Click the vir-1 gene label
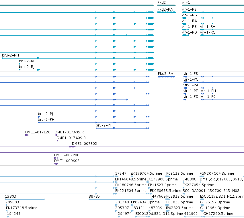The width and height of the screenshot is (244, 218). pyautogui.click(x=186, y=3)
